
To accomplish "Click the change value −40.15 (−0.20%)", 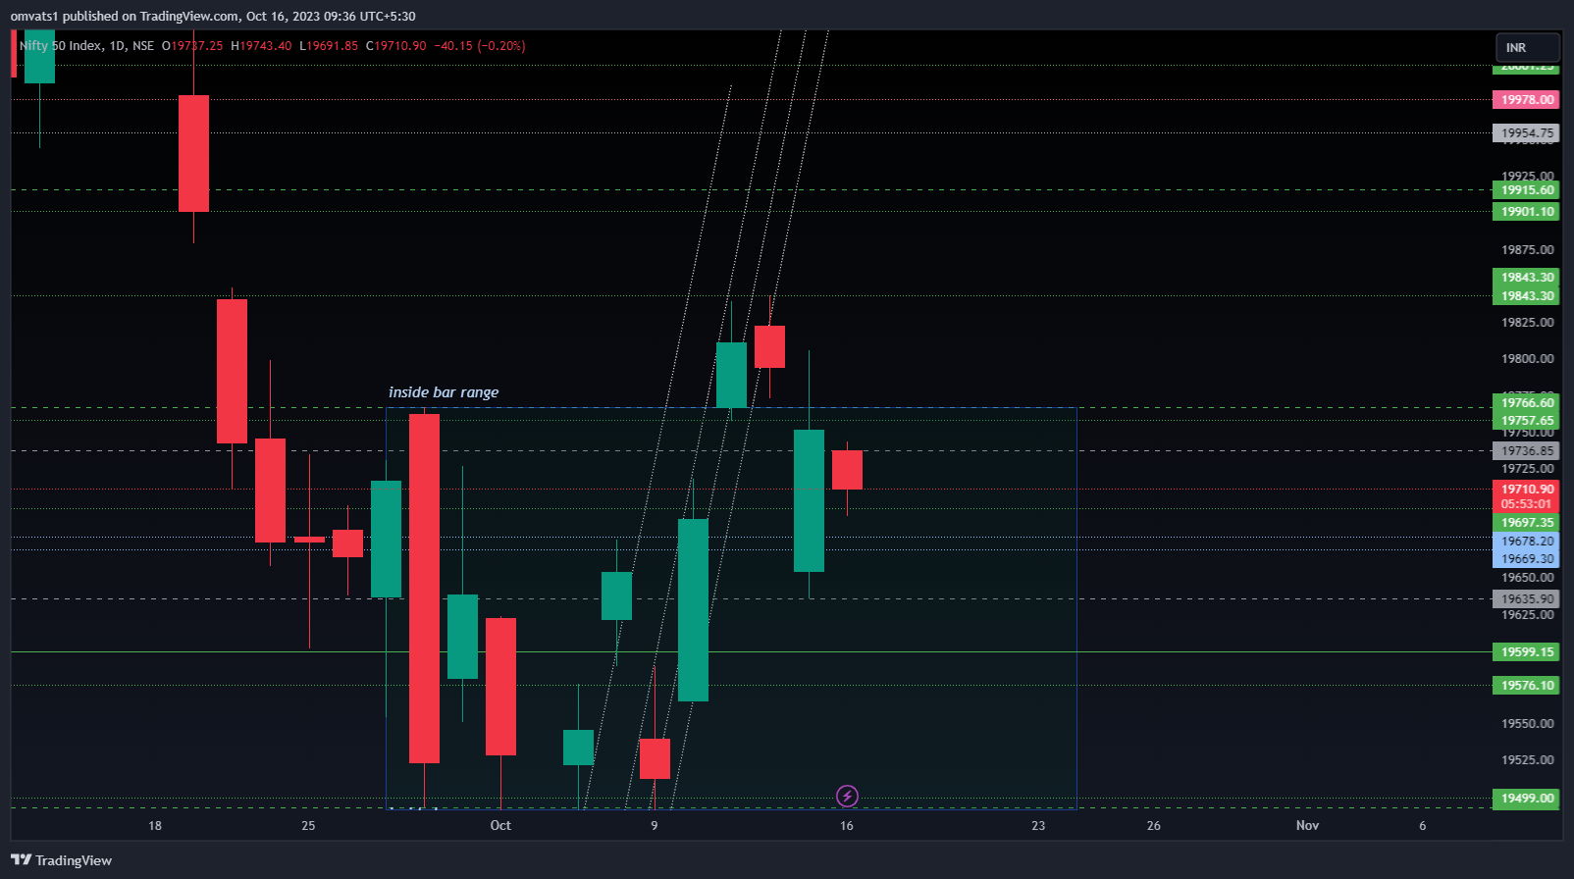I will click(480, 46).
